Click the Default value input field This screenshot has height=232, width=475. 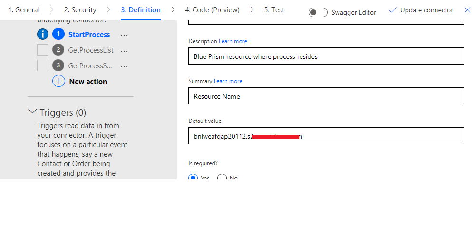[x=326, y=136]
